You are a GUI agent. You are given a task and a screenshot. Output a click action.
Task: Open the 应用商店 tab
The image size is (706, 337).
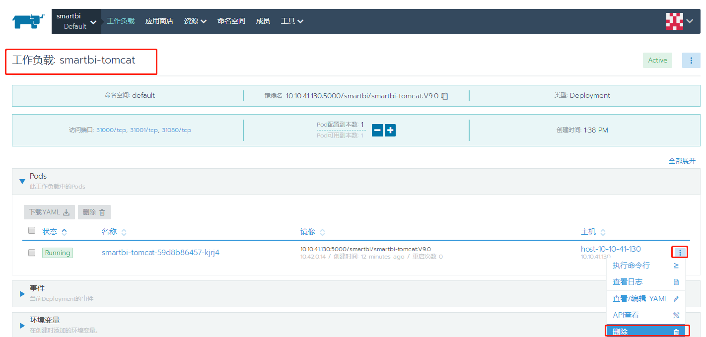coord(159,21)
